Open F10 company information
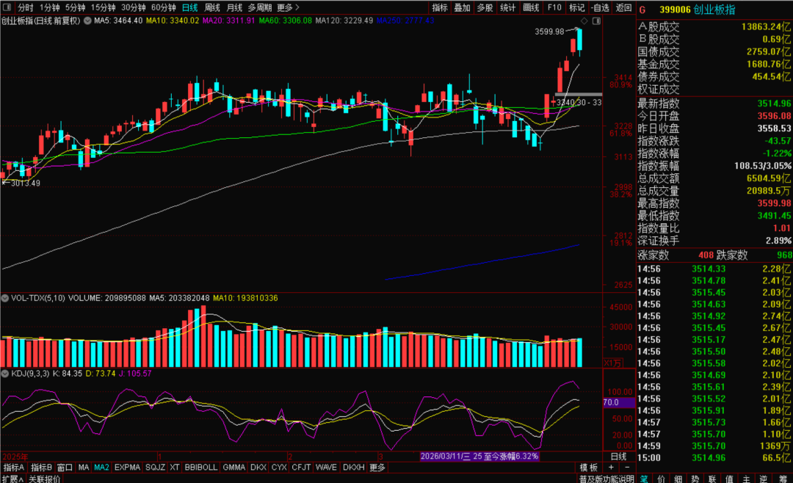This screenshot has height=483, width=793. (x=554, y=7)
